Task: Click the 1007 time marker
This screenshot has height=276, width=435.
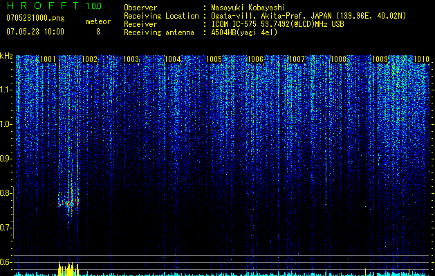Action: click(297, 59)
